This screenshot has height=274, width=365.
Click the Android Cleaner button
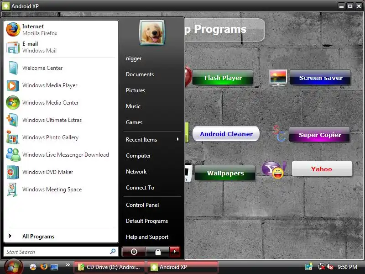pyautogui.click(x=226, y=134)
